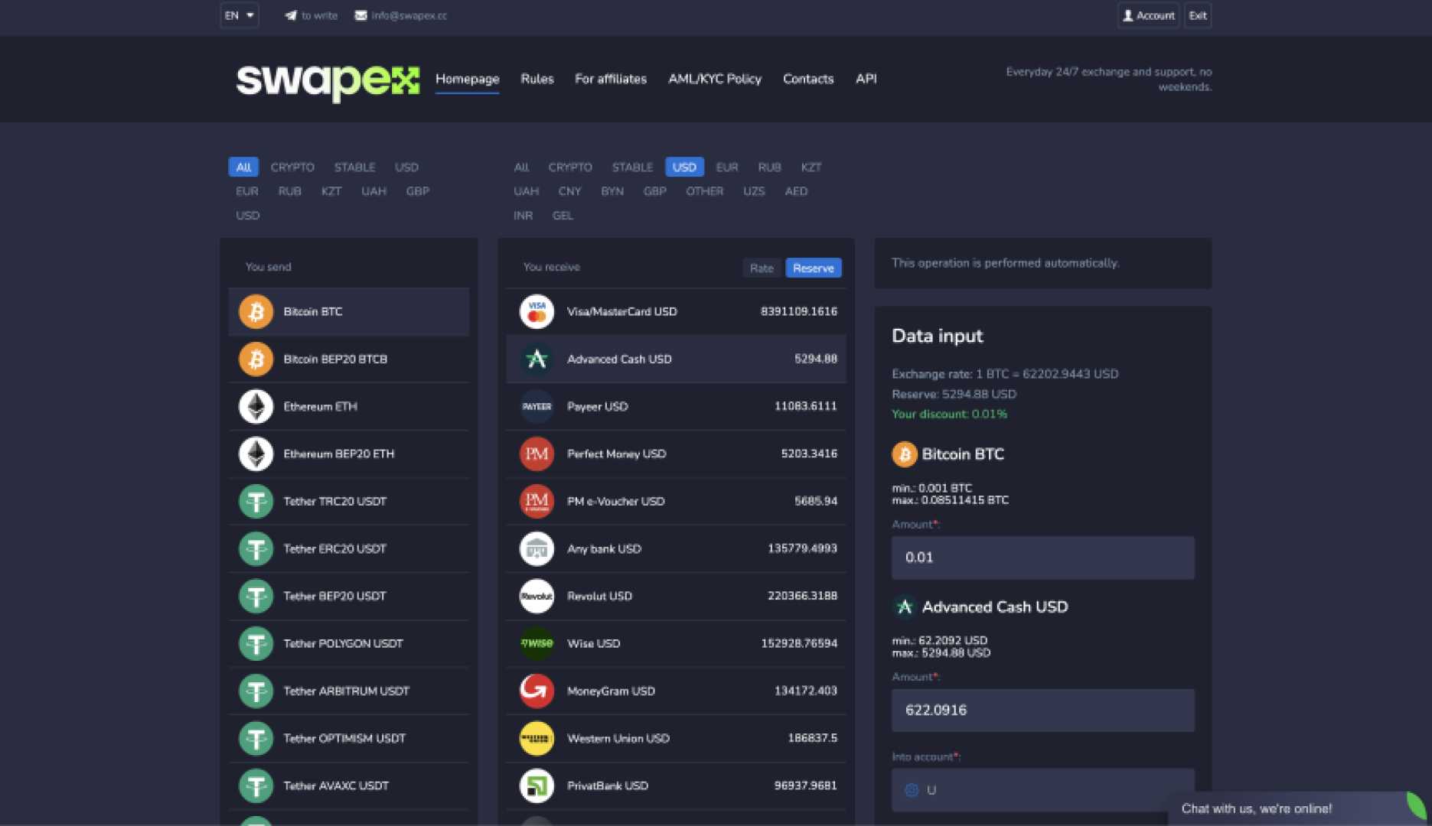
Task: Select the EUR filter in receive currencies
Action: pos(727,167)
